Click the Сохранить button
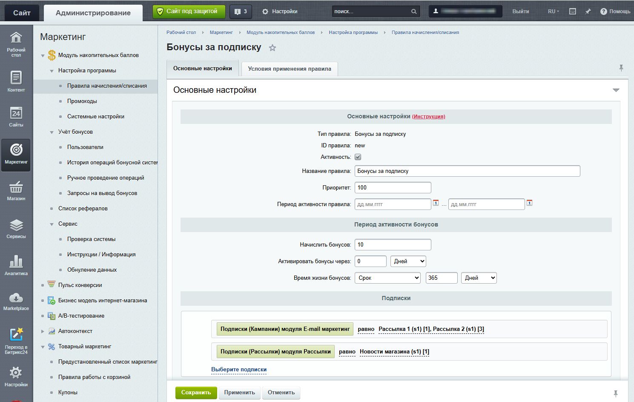 tap(196, 393)
